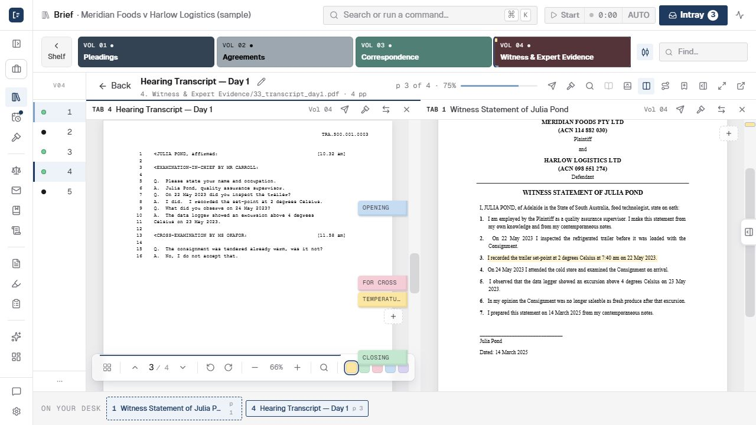Close the Tab 4 Hearing Transcript pane
Image resolution: width=756 pixels, height=425 pixels.
tap(406, 109)
